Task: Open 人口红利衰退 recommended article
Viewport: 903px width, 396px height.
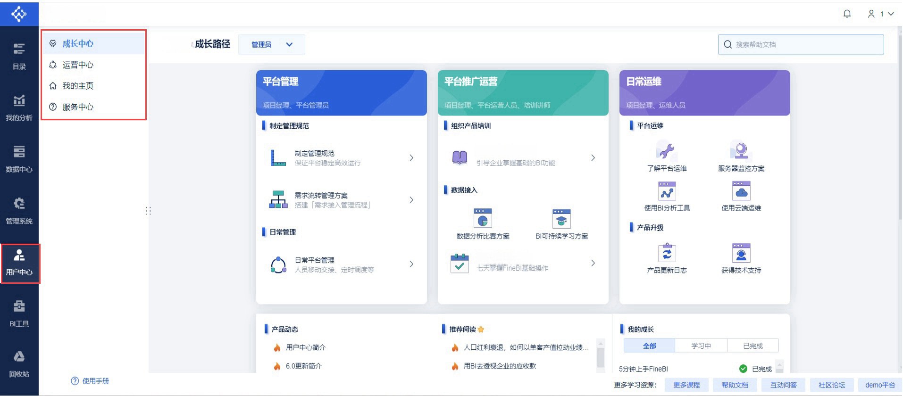Action: [526, 347]
